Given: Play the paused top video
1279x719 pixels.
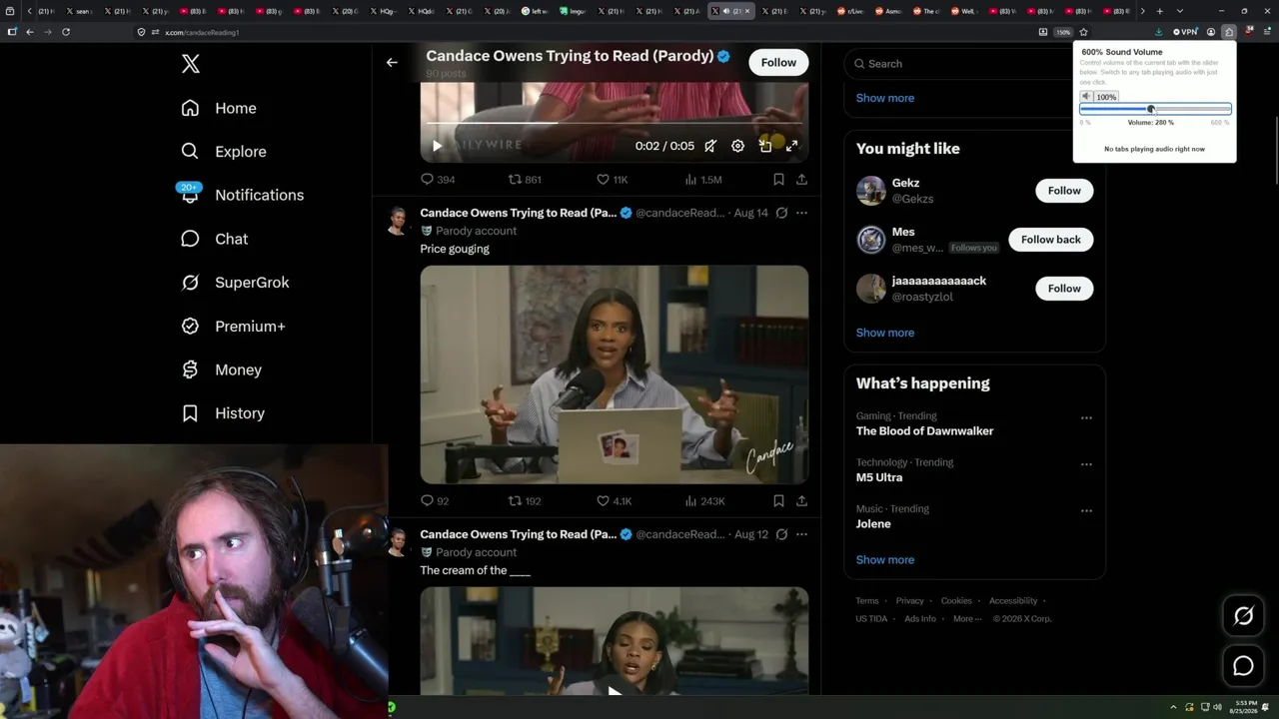Looking at the screenshot, I should [437, 146].
